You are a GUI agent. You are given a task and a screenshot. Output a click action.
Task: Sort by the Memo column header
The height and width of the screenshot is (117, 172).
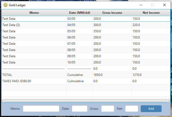(34, 13)
